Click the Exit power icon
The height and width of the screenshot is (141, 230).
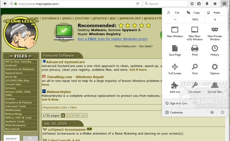click(222, 112)
